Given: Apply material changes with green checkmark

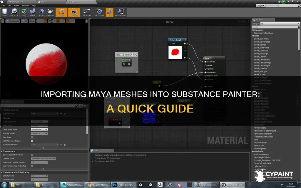Looking at the screenshot, I should (x=24, y=12).
